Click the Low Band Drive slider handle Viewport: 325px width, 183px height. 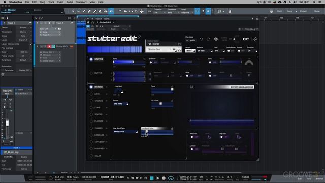pyautogui.click(x=147, y=132)
